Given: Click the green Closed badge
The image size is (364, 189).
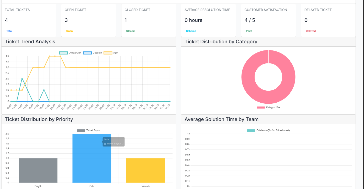Looking at the screenshot, I should point(130,31).
